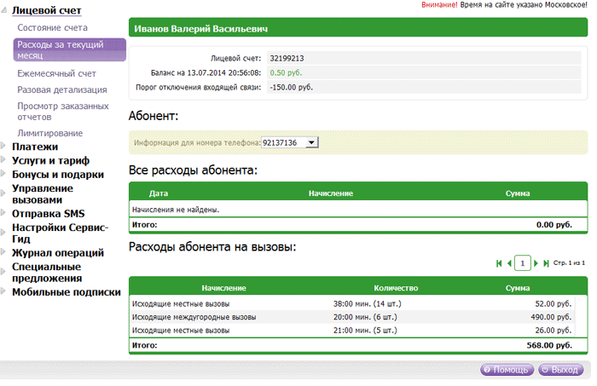This screenshot has width=597, height=386.
Task: Open the phone number dropdown 92137136
Action: point(289,142)
